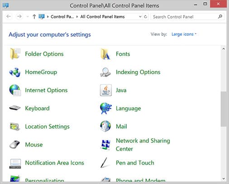Image resolution: width=229 pixels, height=184 pixels.
Task: Open the Location Settings link
Action: (x=47, y=127)
